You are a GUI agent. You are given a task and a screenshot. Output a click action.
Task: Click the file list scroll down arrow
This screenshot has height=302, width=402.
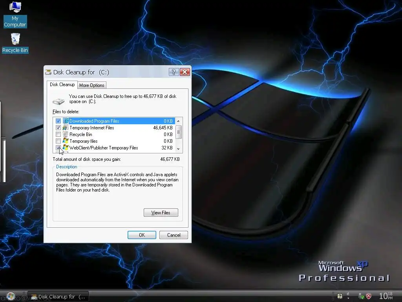tap(179, 149)
